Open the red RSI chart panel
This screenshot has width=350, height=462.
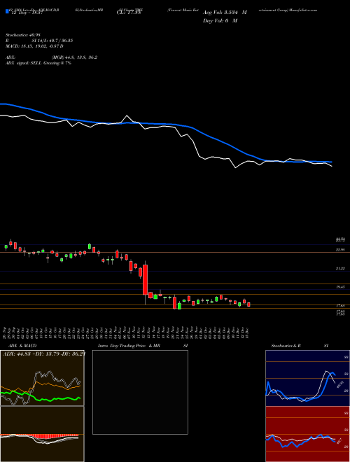(x=307, y=434)
